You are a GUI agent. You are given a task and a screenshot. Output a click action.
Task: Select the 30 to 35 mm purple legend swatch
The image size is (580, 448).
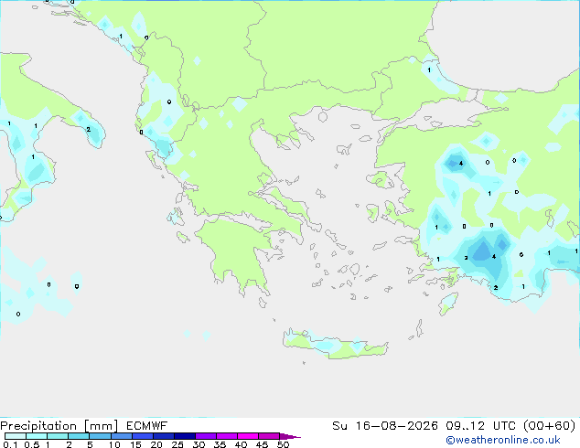tap(206, 436)
